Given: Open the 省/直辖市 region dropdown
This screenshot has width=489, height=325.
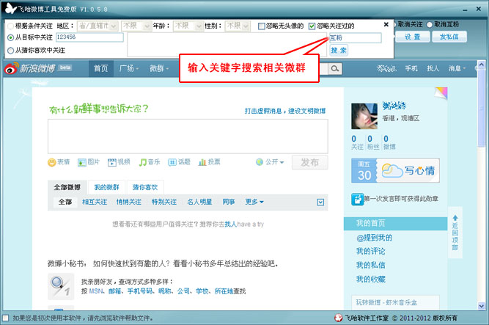Looking at the screenshot, I should pyautogui.click(x=98, y=26).
